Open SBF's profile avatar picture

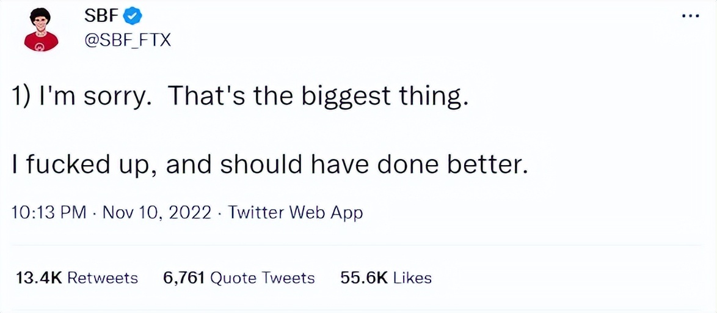coord(41,29)
